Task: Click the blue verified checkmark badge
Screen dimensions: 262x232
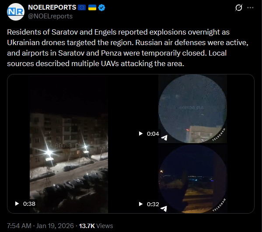Action: (101, 7)
